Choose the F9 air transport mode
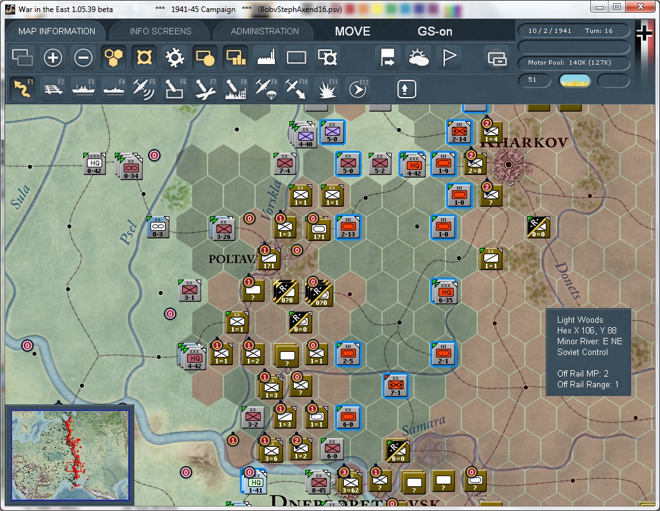The image size is (660, 511). (266, 88)
